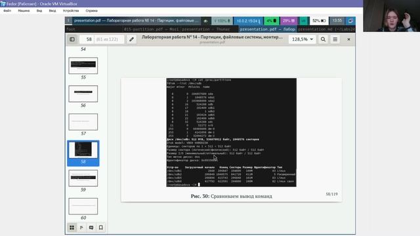Open the Ввод menu in VirtualBox
This screenshot has height=236, width=420.
(x=52, y=10)
